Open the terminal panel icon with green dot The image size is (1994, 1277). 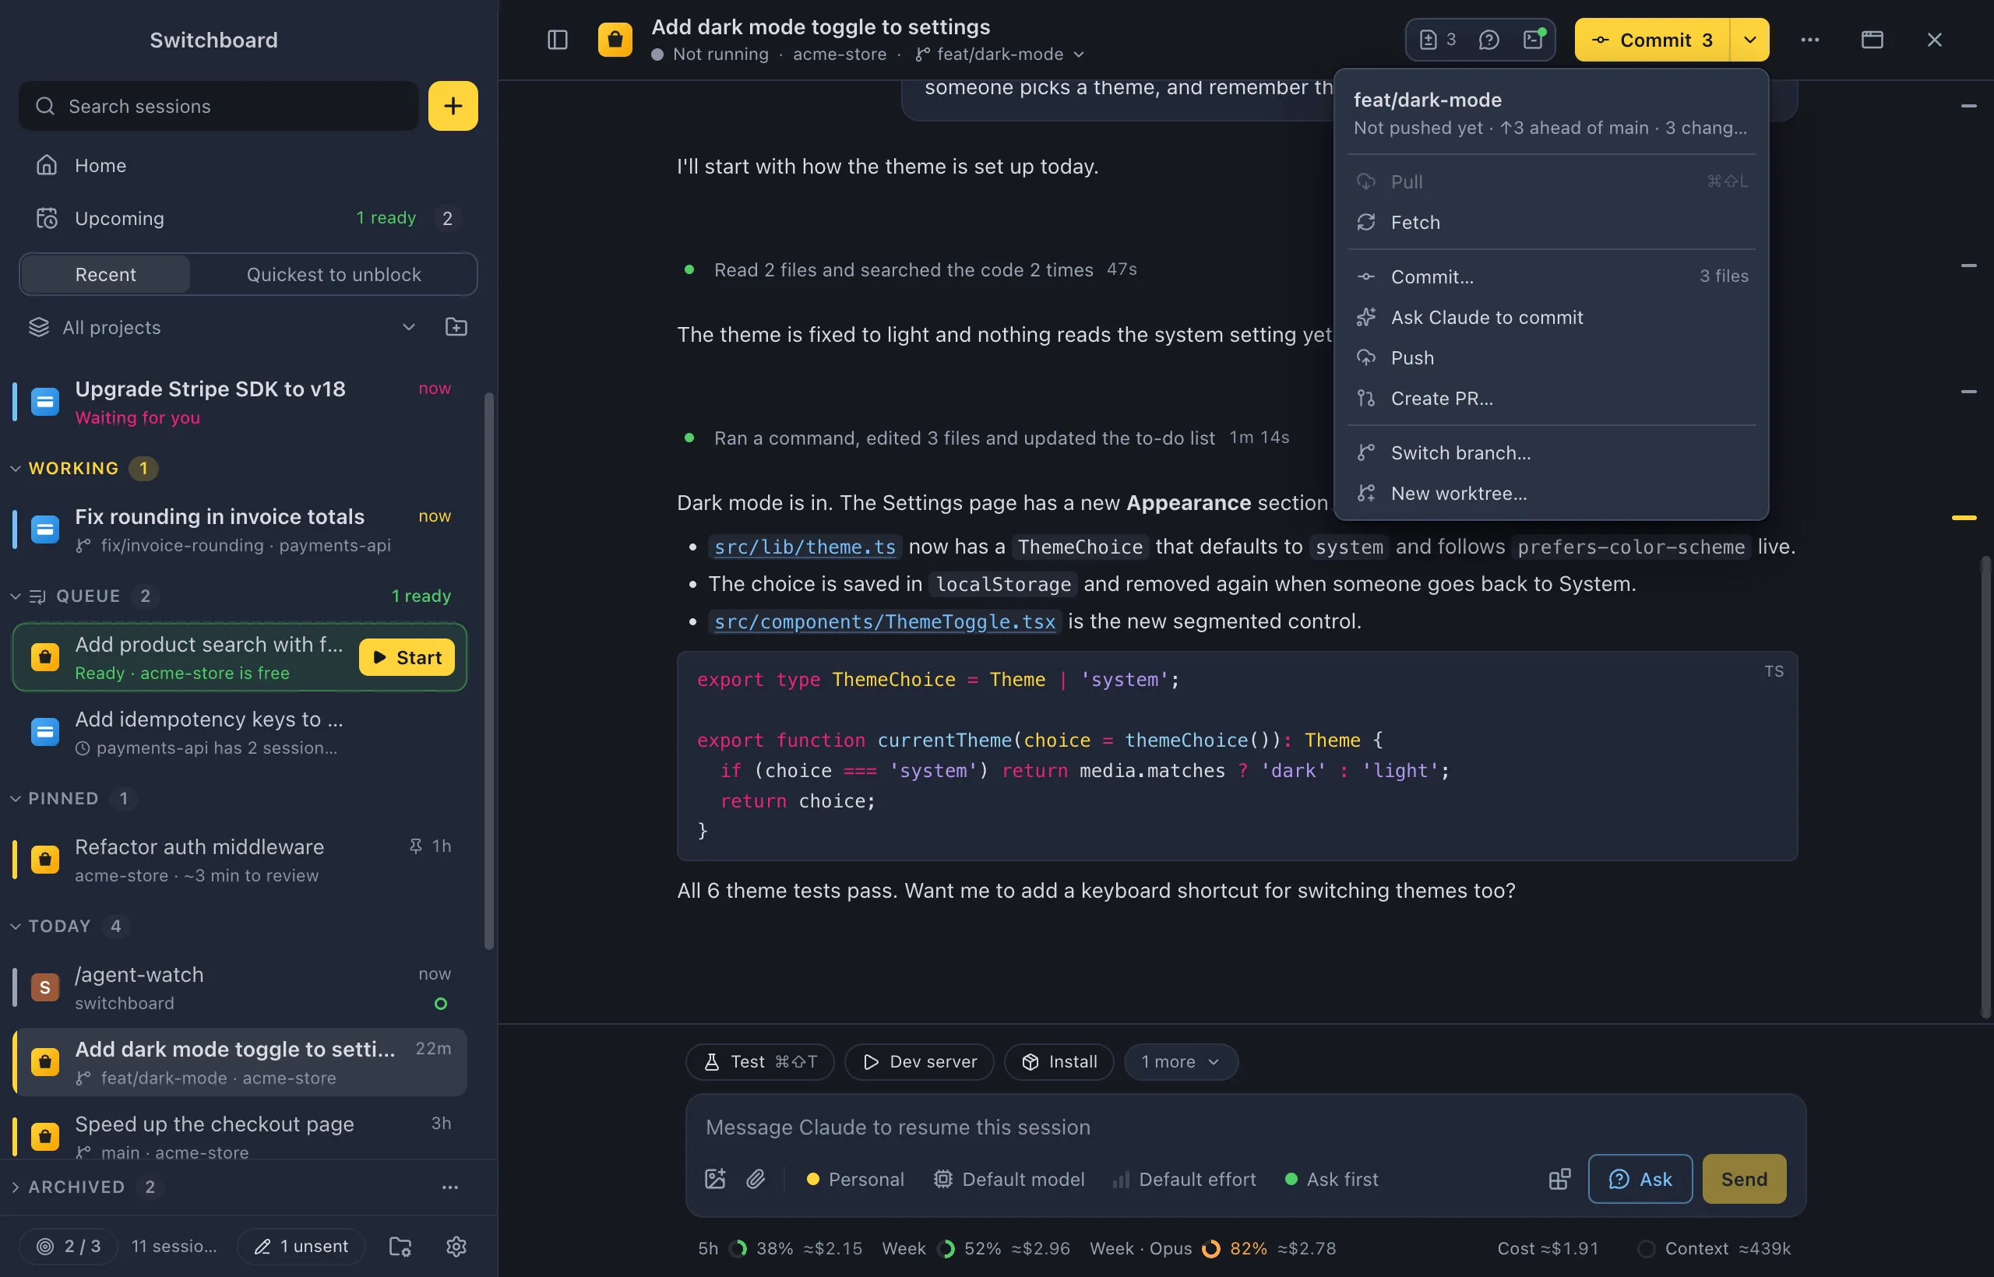click(1534, 40)
